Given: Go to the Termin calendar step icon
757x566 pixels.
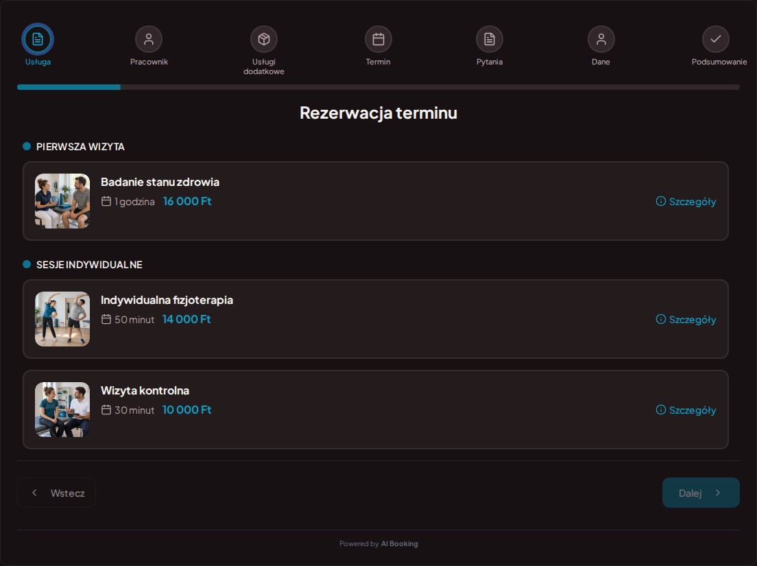Looking at the screenshot, I should point(378,39).
